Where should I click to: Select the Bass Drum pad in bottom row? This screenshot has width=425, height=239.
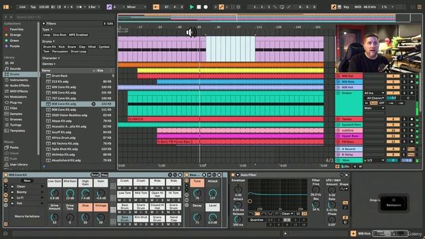124,218
